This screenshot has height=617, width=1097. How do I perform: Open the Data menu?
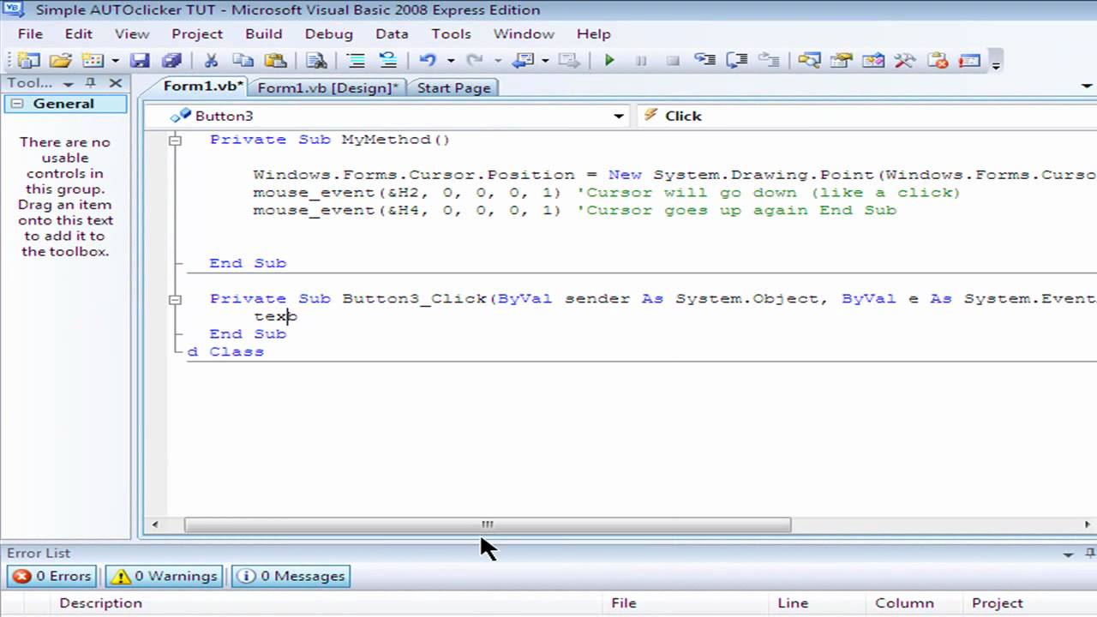(392, 33)
